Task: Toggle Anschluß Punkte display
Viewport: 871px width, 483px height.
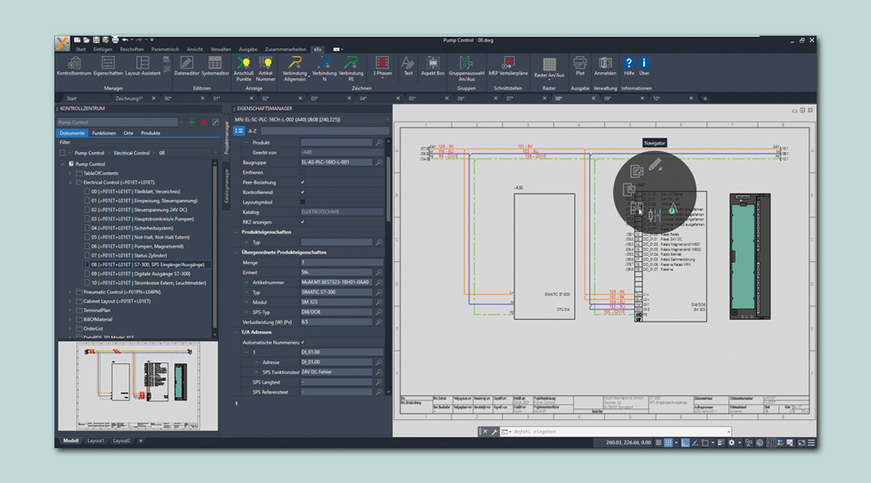Action: coord(244,64)
